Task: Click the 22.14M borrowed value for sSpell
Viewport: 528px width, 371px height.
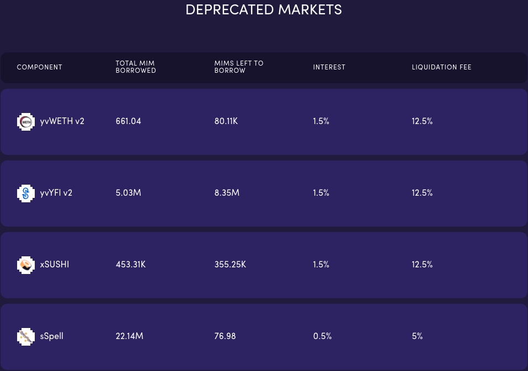Action: click(130, 336)
